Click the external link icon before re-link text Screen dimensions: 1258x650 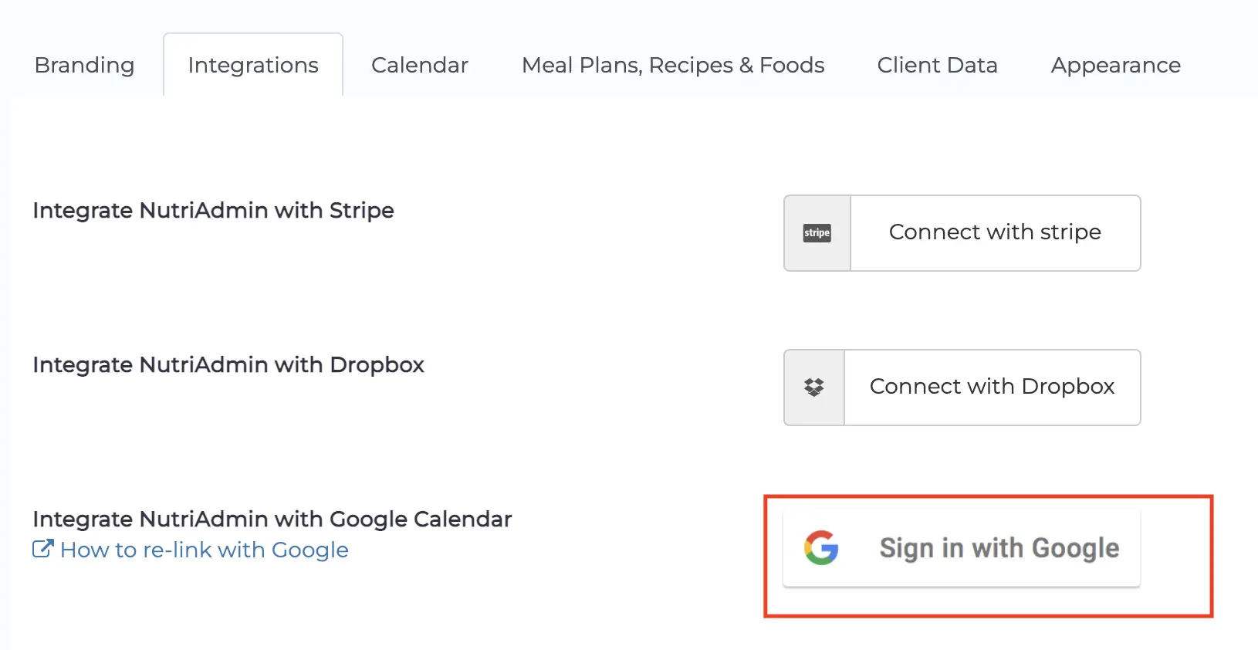pyautogui.click(x=42, y=549)
